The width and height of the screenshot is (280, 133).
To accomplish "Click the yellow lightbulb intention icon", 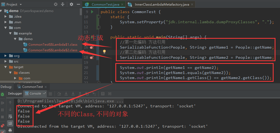I will (x=104, y=52).
